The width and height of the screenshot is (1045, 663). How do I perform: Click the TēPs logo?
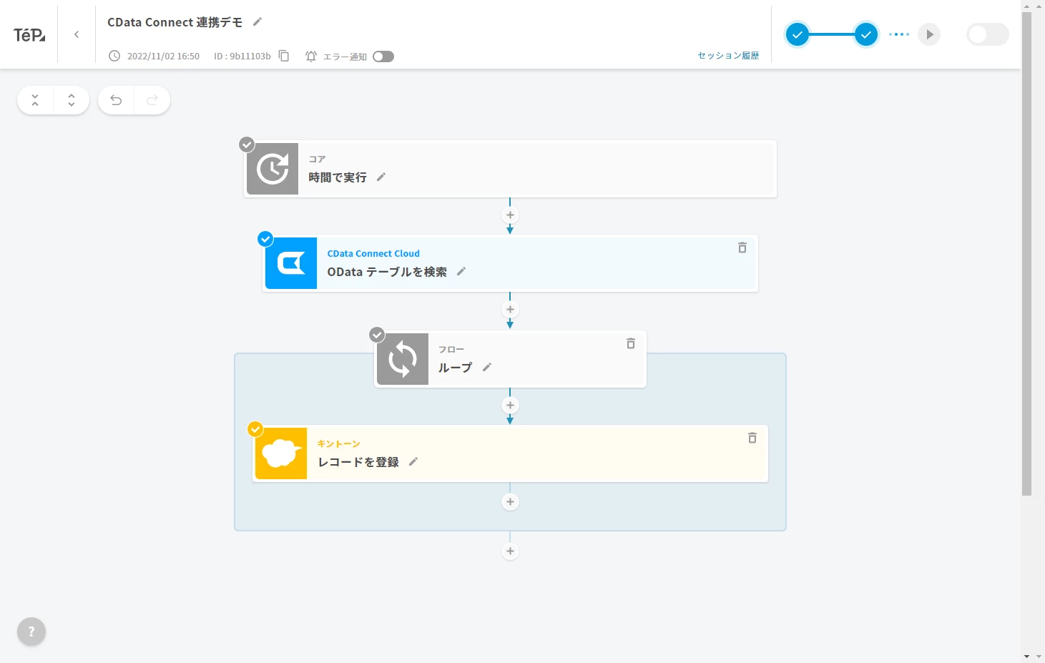[x=29, y=34]
